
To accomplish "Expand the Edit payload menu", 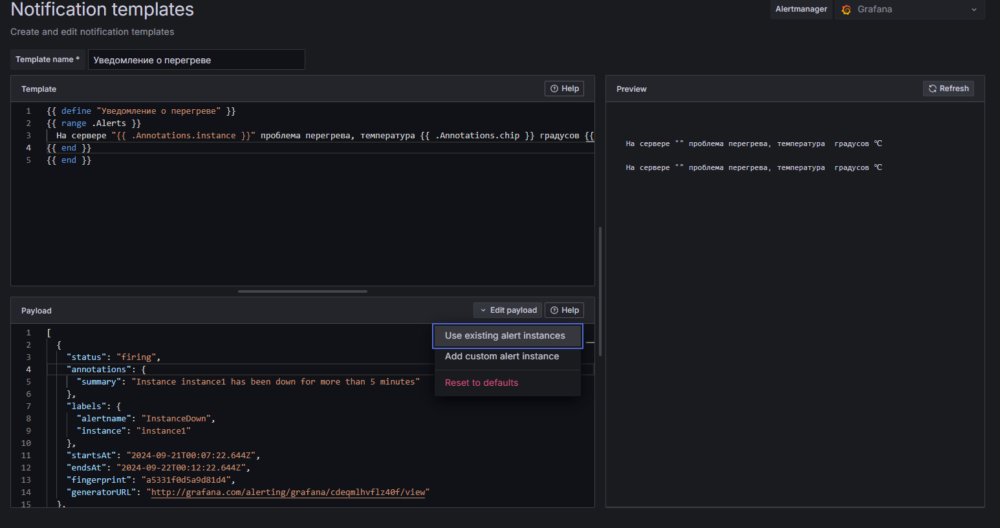I will (507, 310).
